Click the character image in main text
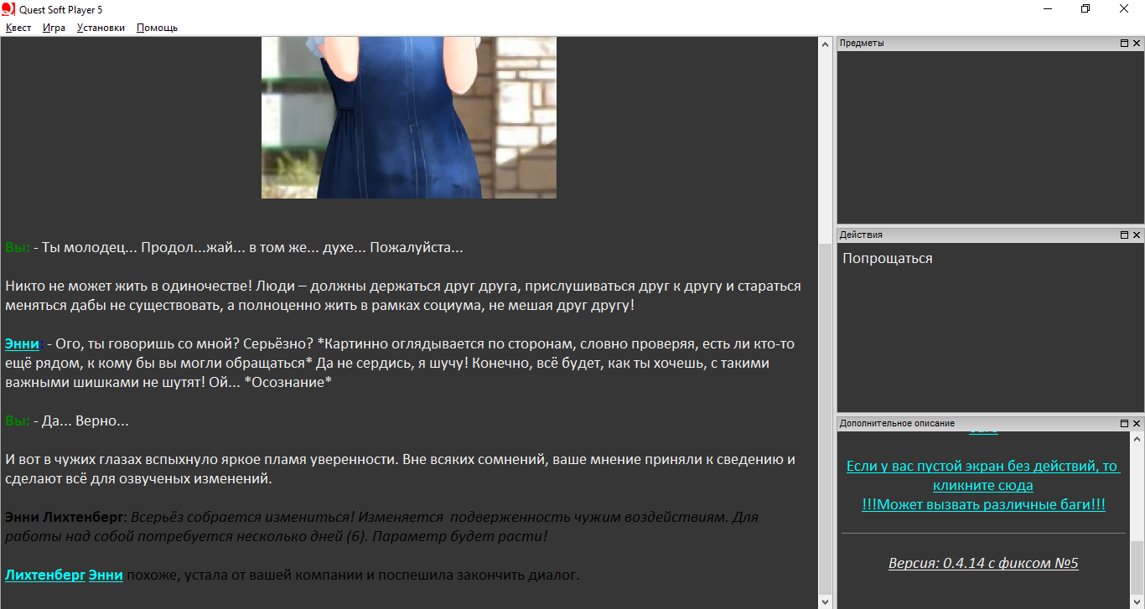1145x609 pixels. tap(408, 117)
